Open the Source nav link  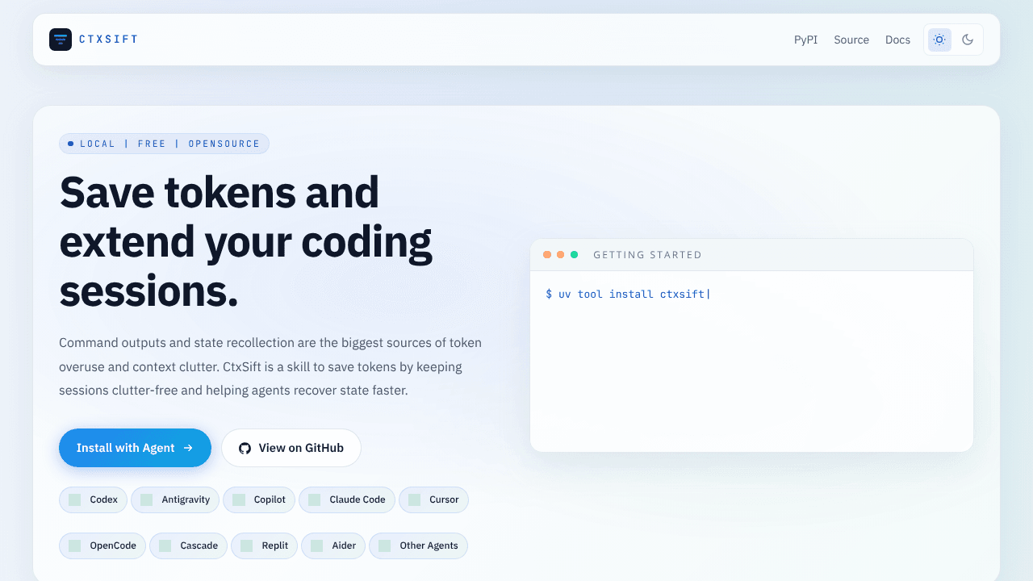[851, 40]
